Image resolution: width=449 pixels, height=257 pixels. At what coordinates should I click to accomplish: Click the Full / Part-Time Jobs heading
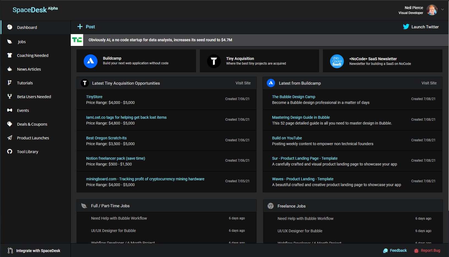[x=110, y=206]
